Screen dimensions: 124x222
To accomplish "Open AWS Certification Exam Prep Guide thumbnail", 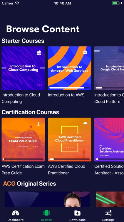I will click(23, 140).
